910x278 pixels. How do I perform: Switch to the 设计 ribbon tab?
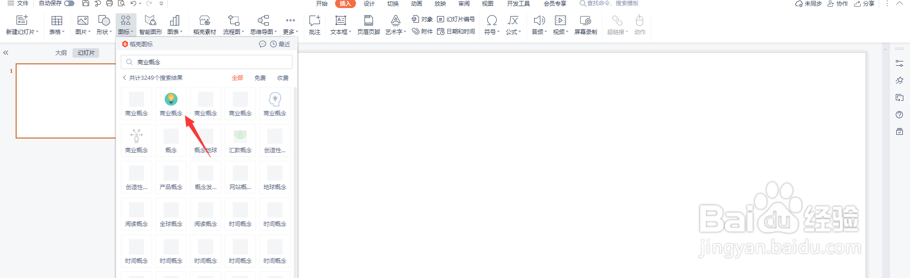pos(369,4)
